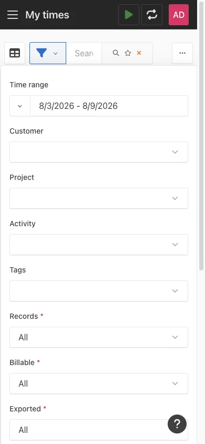Click the 8/3/2026 - 8/9/2026 date field
This screenshot has width=205, height=444.
tap(109, 106)
